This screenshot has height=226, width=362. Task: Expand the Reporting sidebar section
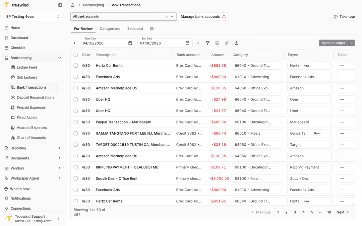[x=60, y=148]
